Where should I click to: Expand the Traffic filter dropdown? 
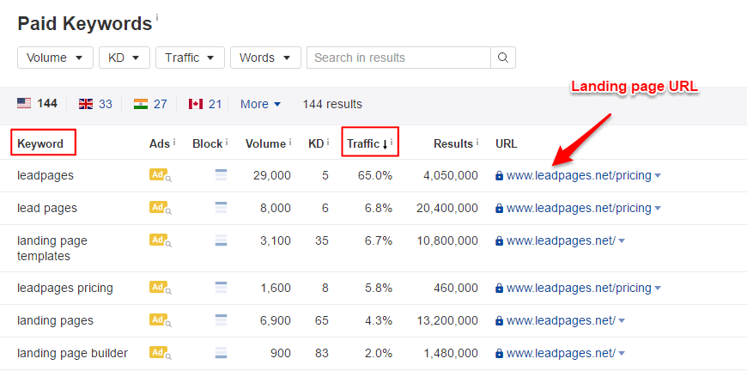point(190,58)
